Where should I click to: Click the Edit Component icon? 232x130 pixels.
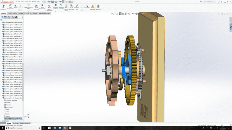[3, 6]
